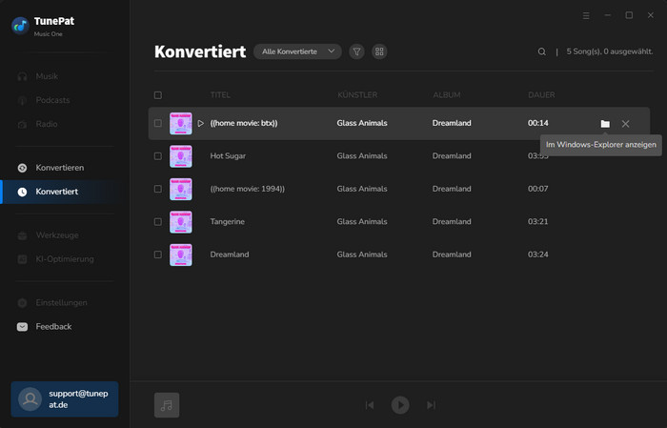Click the music note player thumbnail
This screenshot has width=667, height=428.
167,405
